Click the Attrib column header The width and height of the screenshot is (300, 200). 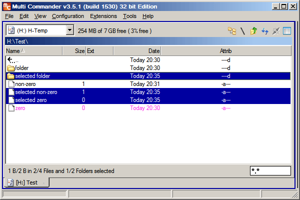(x=225, y=51)
